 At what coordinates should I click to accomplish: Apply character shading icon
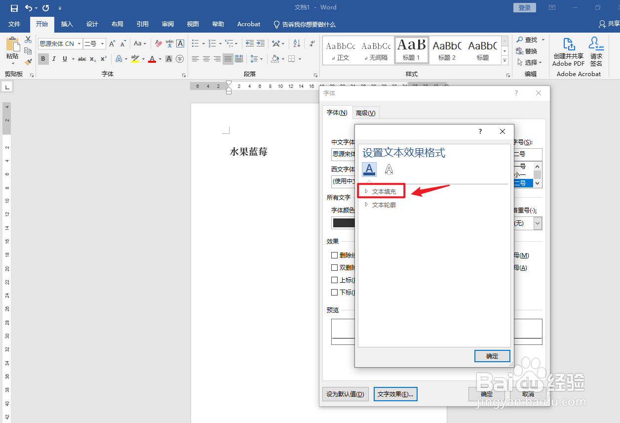[x=169, y=59]
